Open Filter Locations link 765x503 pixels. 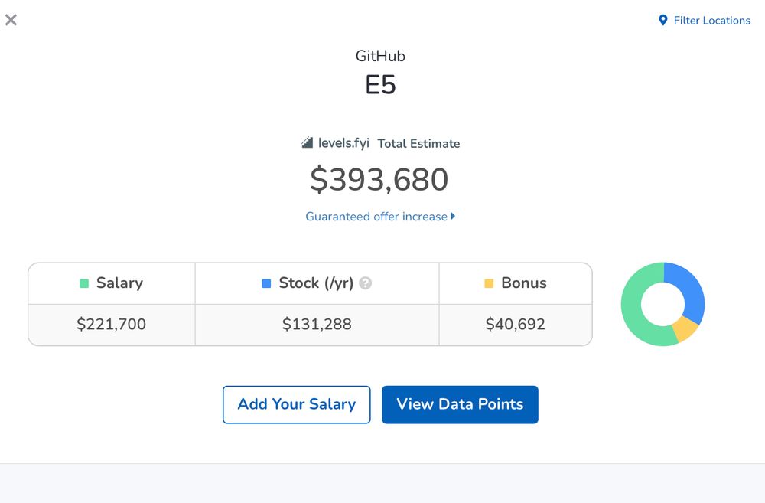[705, 21]
